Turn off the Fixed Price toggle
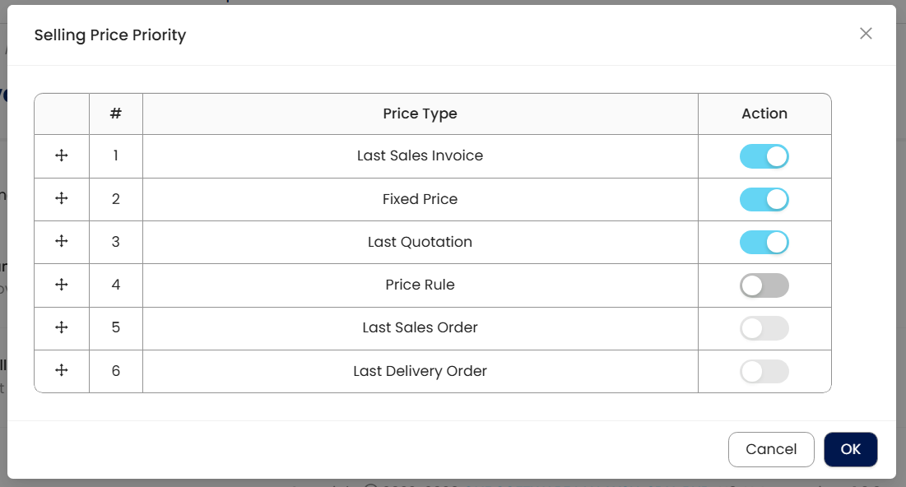The height and width of the screenshot is (487, 906). coord(764,199)
